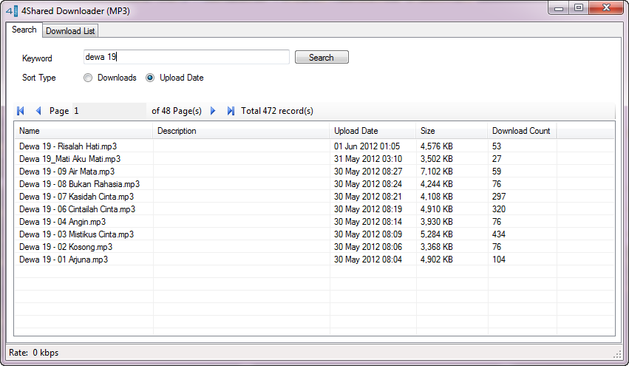Sort by Size column header
Screen dimensions: 629x366
[452, 131]
